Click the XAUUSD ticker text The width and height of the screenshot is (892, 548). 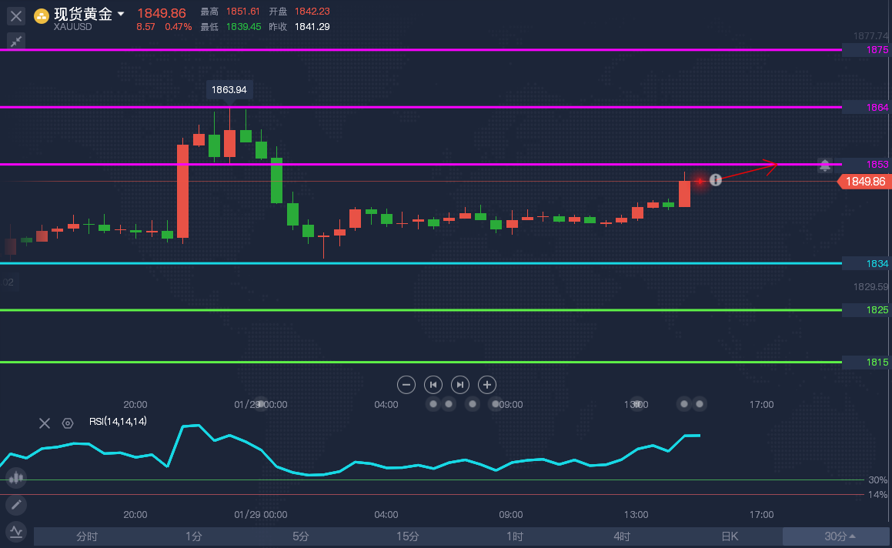pos(73,27)
